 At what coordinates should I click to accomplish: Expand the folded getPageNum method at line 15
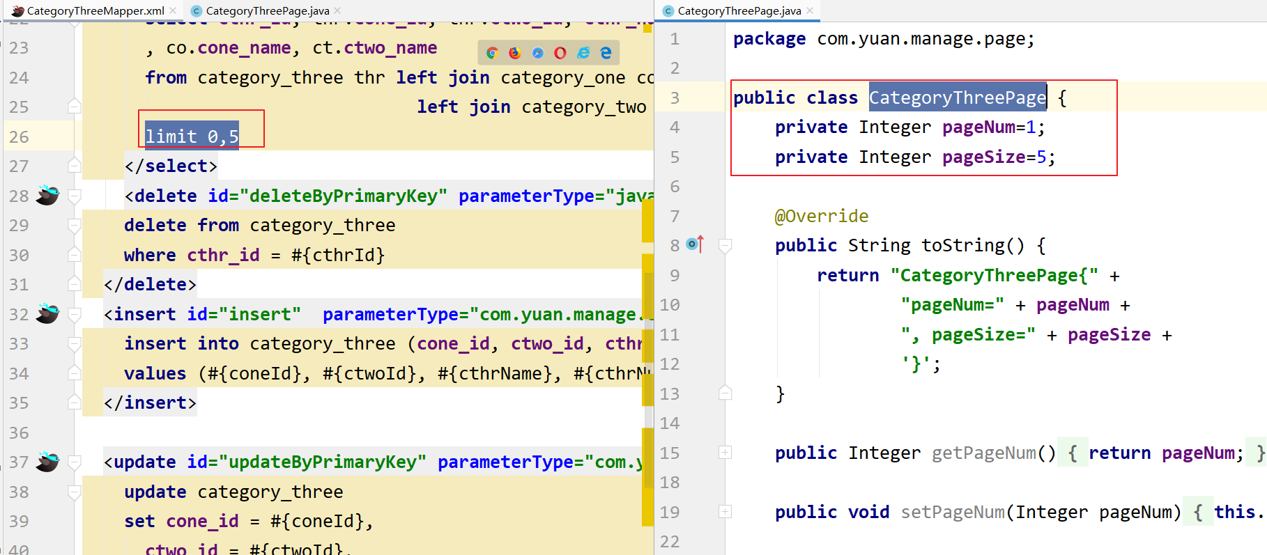(x=725, y=453)
